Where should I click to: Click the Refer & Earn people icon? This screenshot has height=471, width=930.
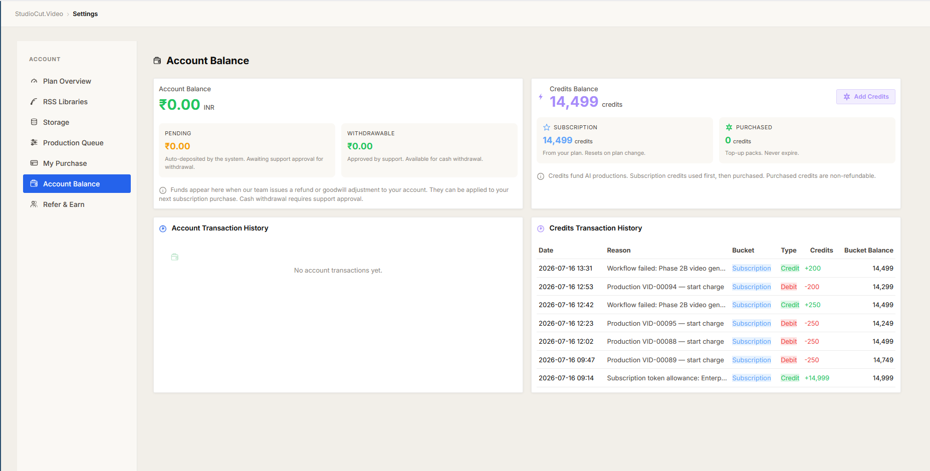tap(34, 204)
